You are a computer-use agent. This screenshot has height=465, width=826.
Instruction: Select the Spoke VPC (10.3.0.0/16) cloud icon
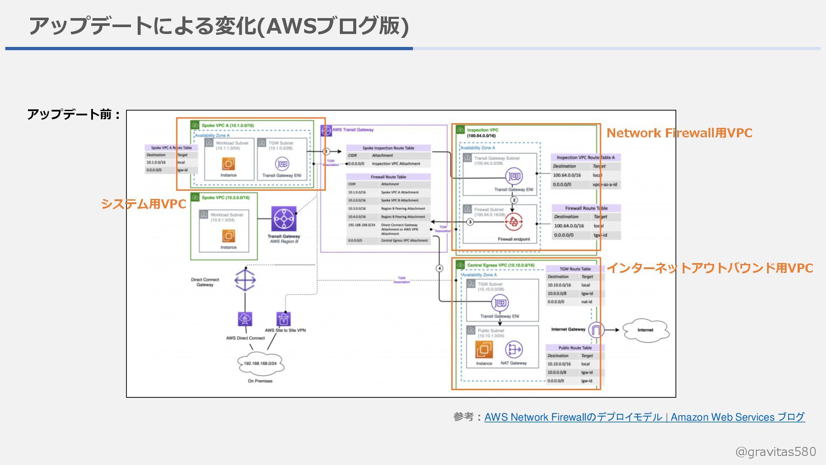(x=195, y=198)
